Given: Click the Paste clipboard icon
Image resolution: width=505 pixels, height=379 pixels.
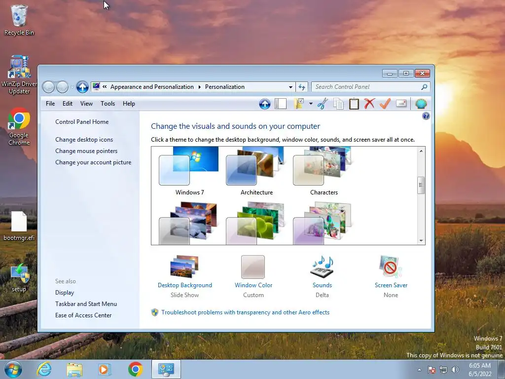Looking at the screenshot, I should click(x=354, y=104).
